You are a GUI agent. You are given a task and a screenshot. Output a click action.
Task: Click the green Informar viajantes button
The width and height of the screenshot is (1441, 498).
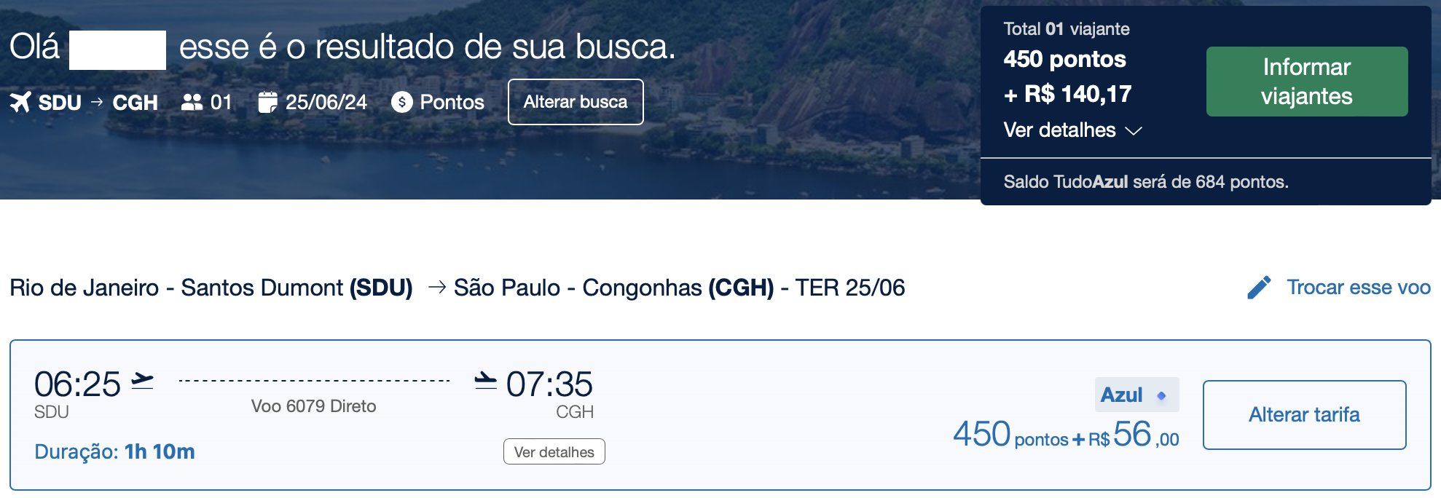1307,82
